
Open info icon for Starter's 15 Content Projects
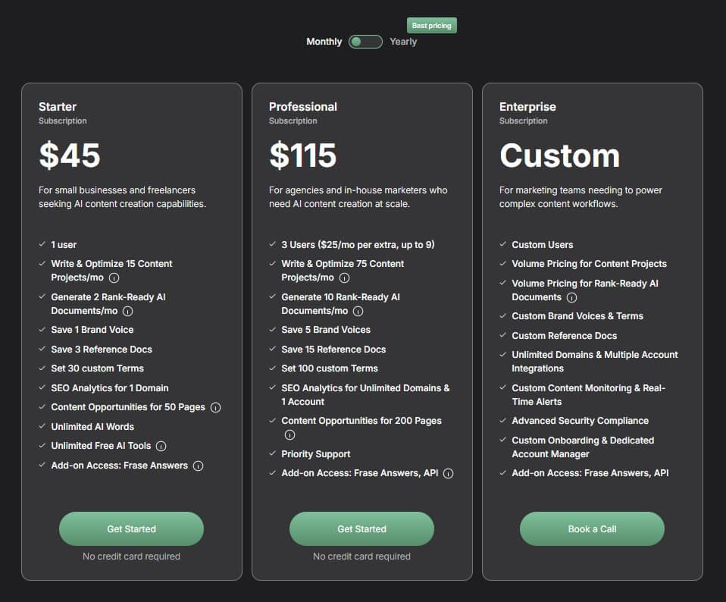114,277
